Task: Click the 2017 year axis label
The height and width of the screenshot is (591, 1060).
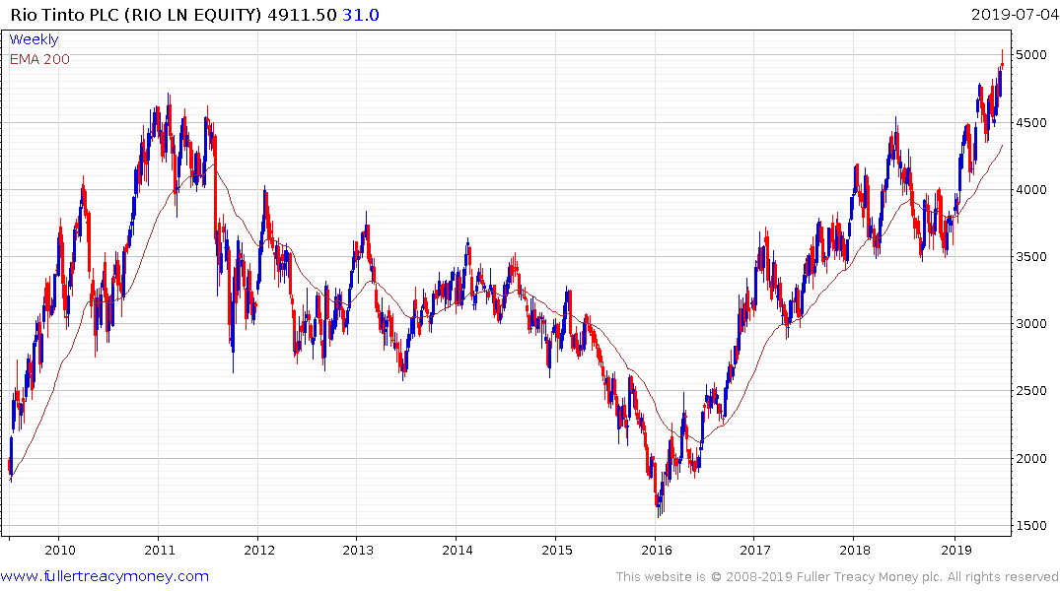Action: point(755,550)
